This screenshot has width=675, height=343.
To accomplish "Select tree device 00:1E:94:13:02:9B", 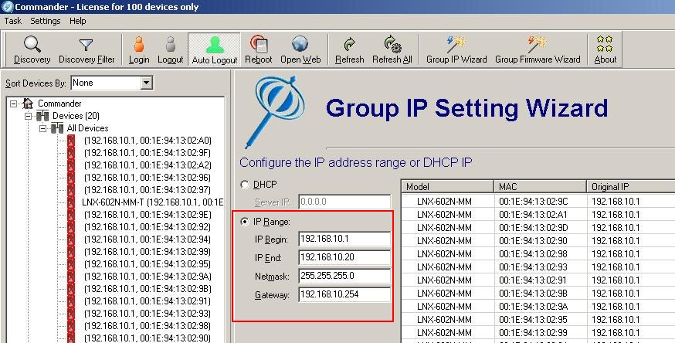I will coord(148,288).
